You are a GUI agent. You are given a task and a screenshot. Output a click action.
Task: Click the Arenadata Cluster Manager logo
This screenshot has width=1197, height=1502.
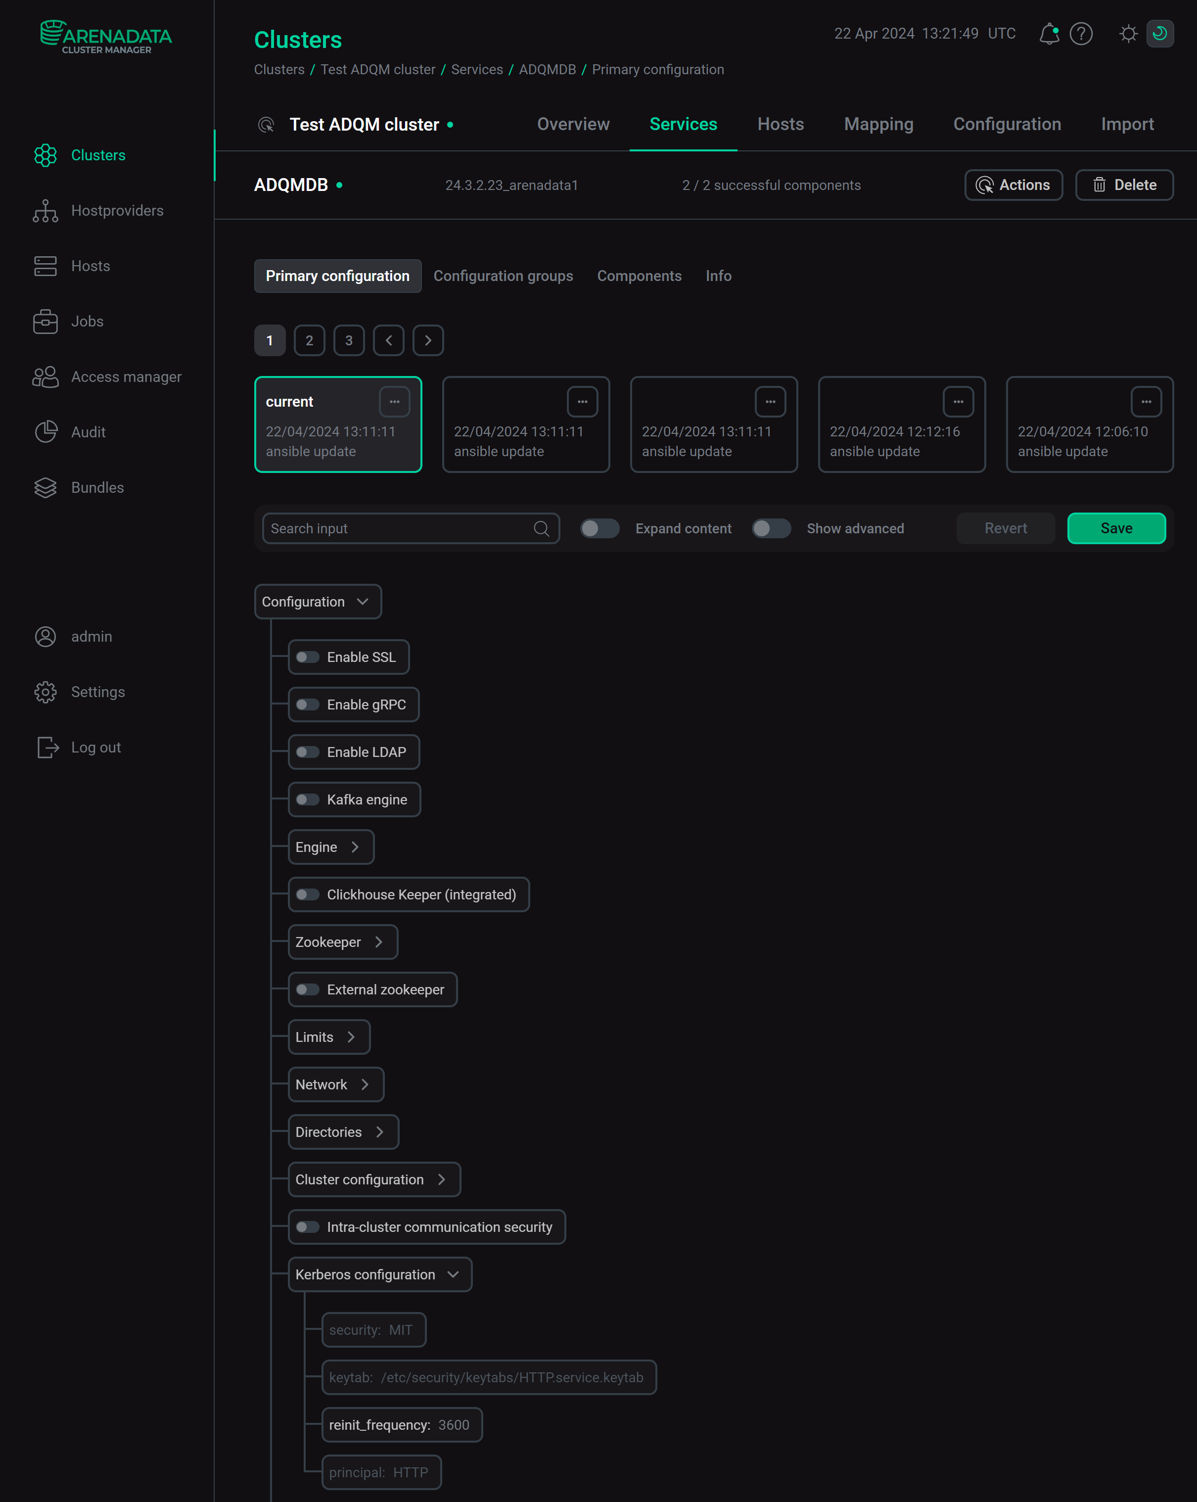[x=106, y=37]
